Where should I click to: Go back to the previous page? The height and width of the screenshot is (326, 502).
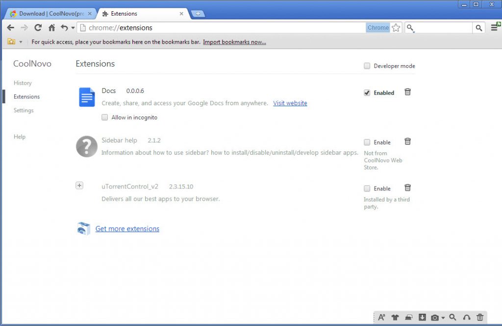click(11, 28)
